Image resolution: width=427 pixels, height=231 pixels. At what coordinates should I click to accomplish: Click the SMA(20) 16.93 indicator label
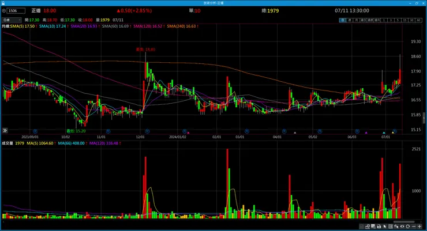pos(84,26)
